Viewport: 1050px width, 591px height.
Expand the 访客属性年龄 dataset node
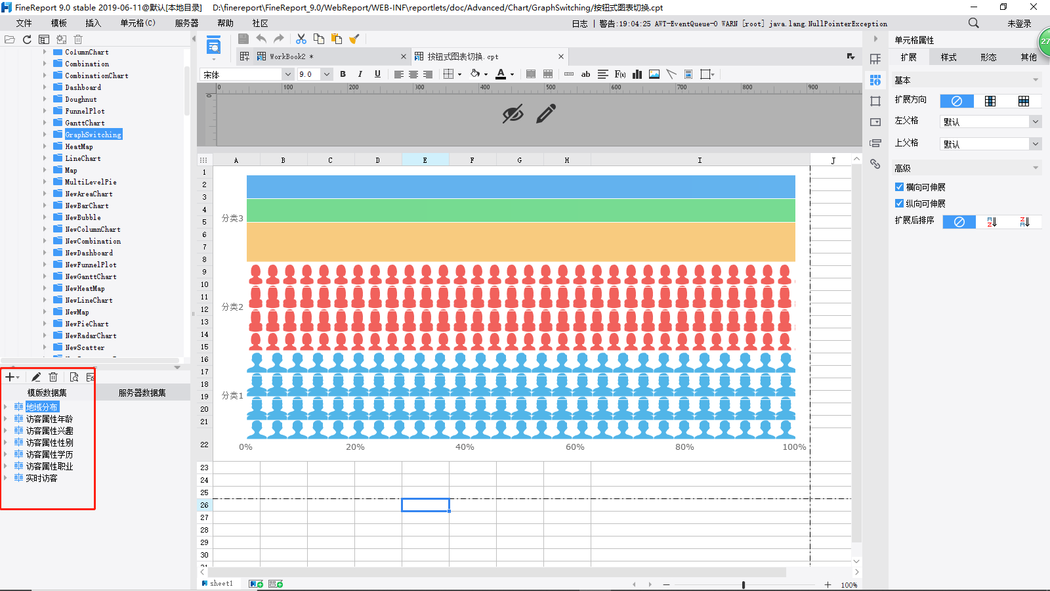pyautogui.click(x=6, y=419)
